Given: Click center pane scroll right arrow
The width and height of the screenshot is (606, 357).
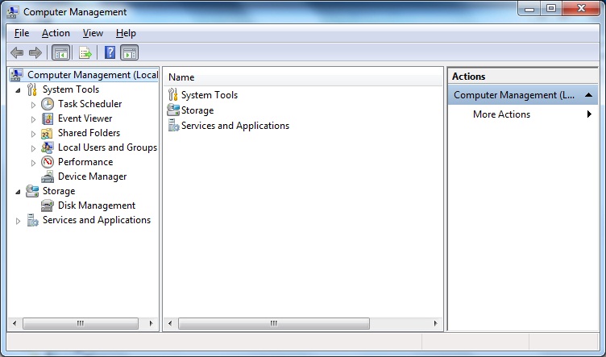Looking at the screenshot, I should 435,323.
